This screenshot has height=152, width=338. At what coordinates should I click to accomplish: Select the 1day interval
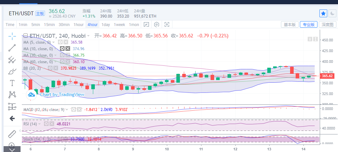point(106,24)
